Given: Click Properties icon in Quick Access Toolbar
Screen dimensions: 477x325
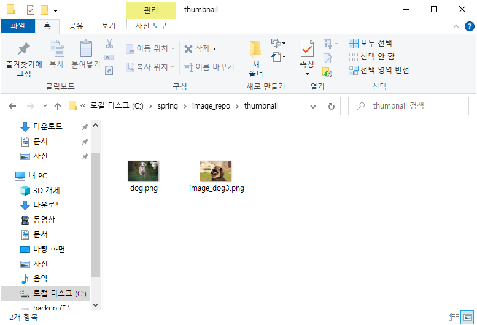Looking at the screenshot, I should [x=31, y=10].
